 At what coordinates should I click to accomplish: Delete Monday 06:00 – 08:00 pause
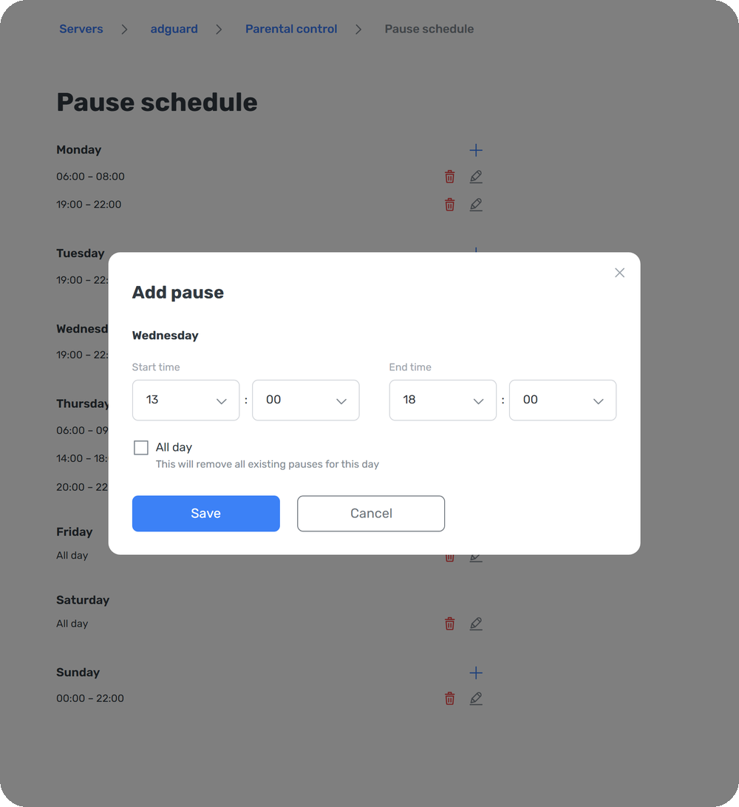[449, 177]
